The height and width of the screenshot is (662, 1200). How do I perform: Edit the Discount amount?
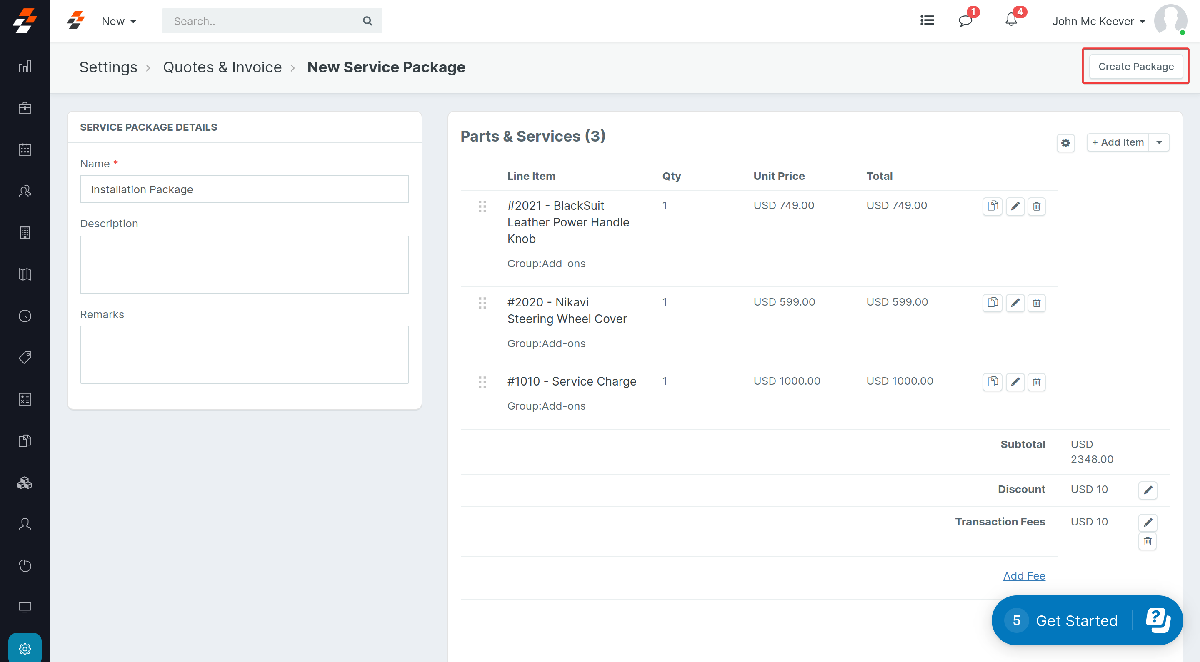1147,490
